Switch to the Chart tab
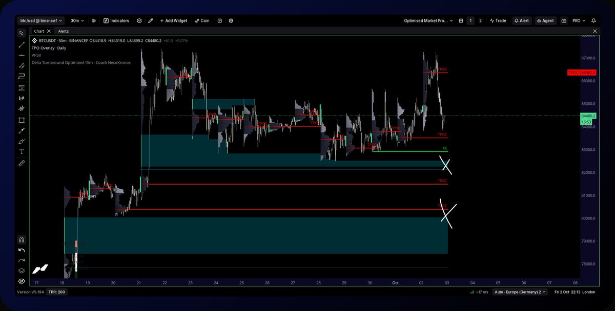The height and width of the screenshot is (311, 615). coord(39,31)
